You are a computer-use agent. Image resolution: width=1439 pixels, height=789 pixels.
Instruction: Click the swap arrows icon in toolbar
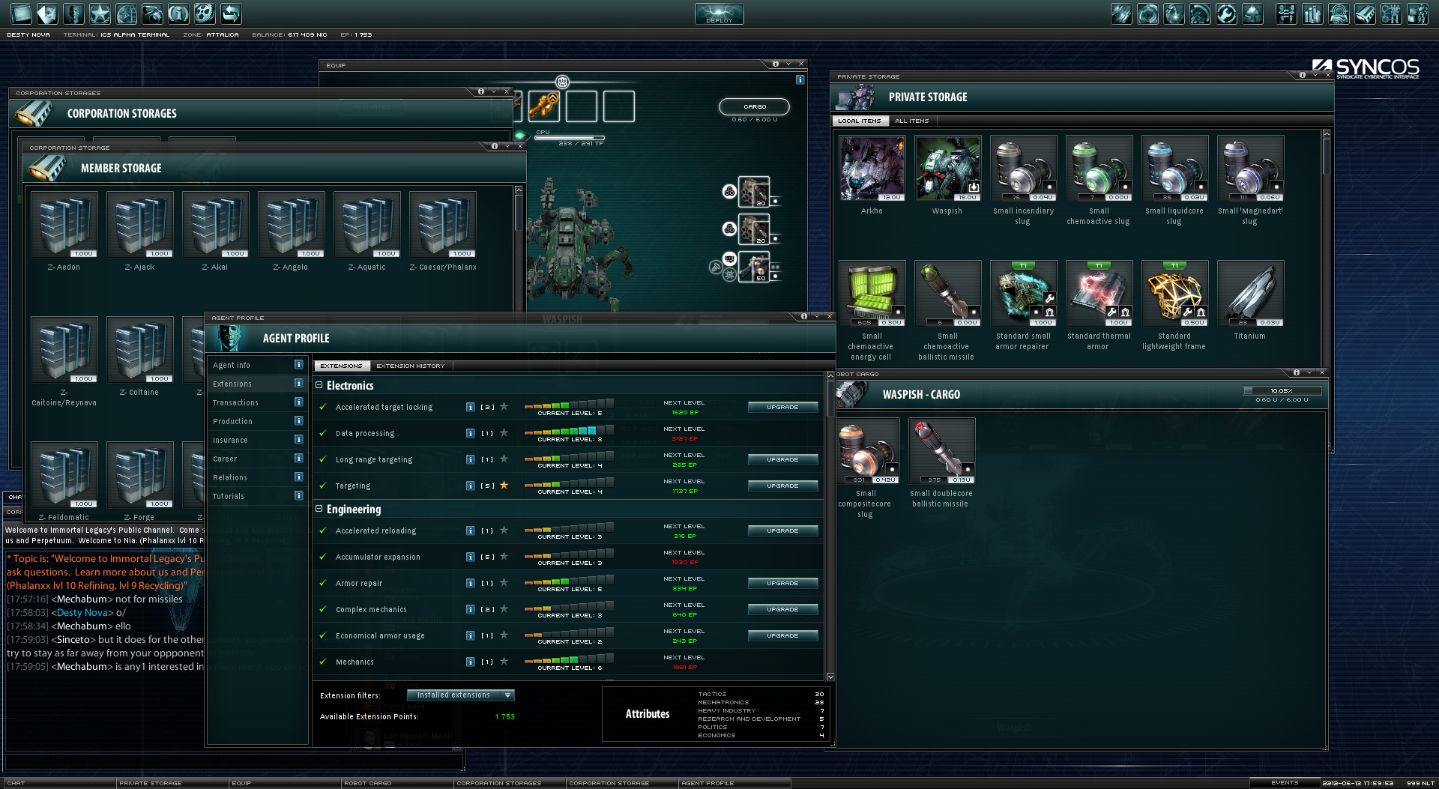coord(231,13)
